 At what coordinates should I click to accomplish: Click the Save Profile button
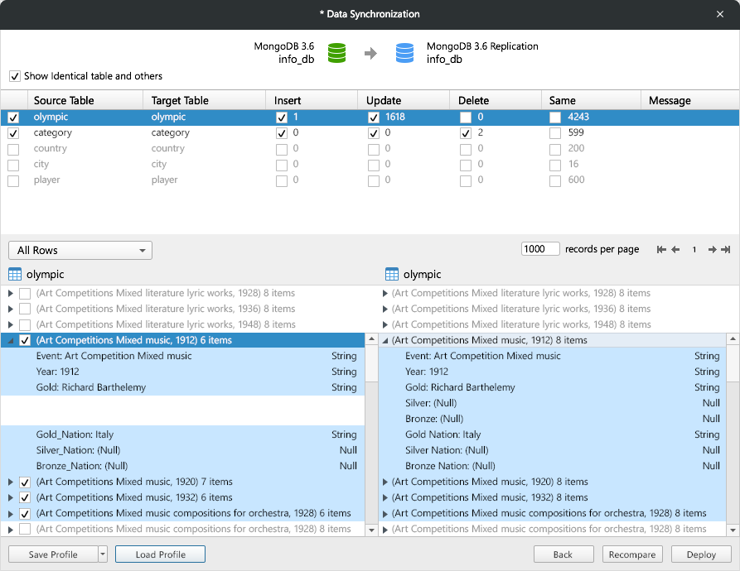click(x=53, y=554)
